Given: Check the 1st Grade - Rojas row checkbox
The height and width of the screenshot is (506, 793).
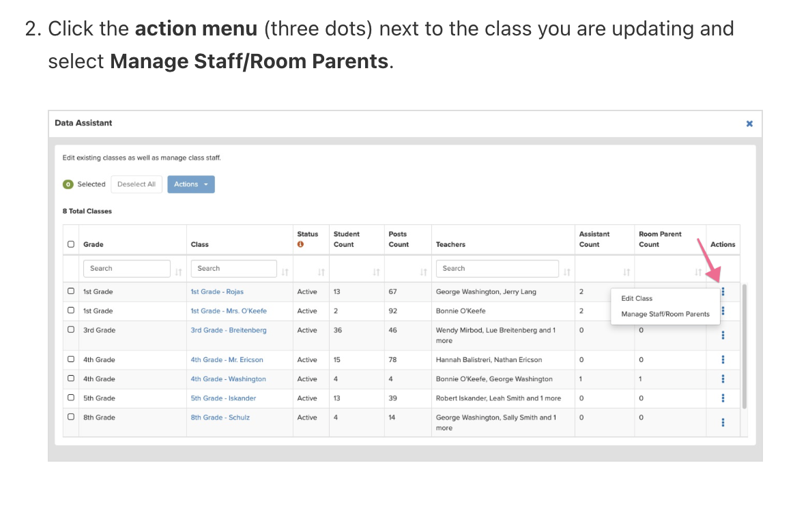Looking at the screenshot, I should click(71, 291).
